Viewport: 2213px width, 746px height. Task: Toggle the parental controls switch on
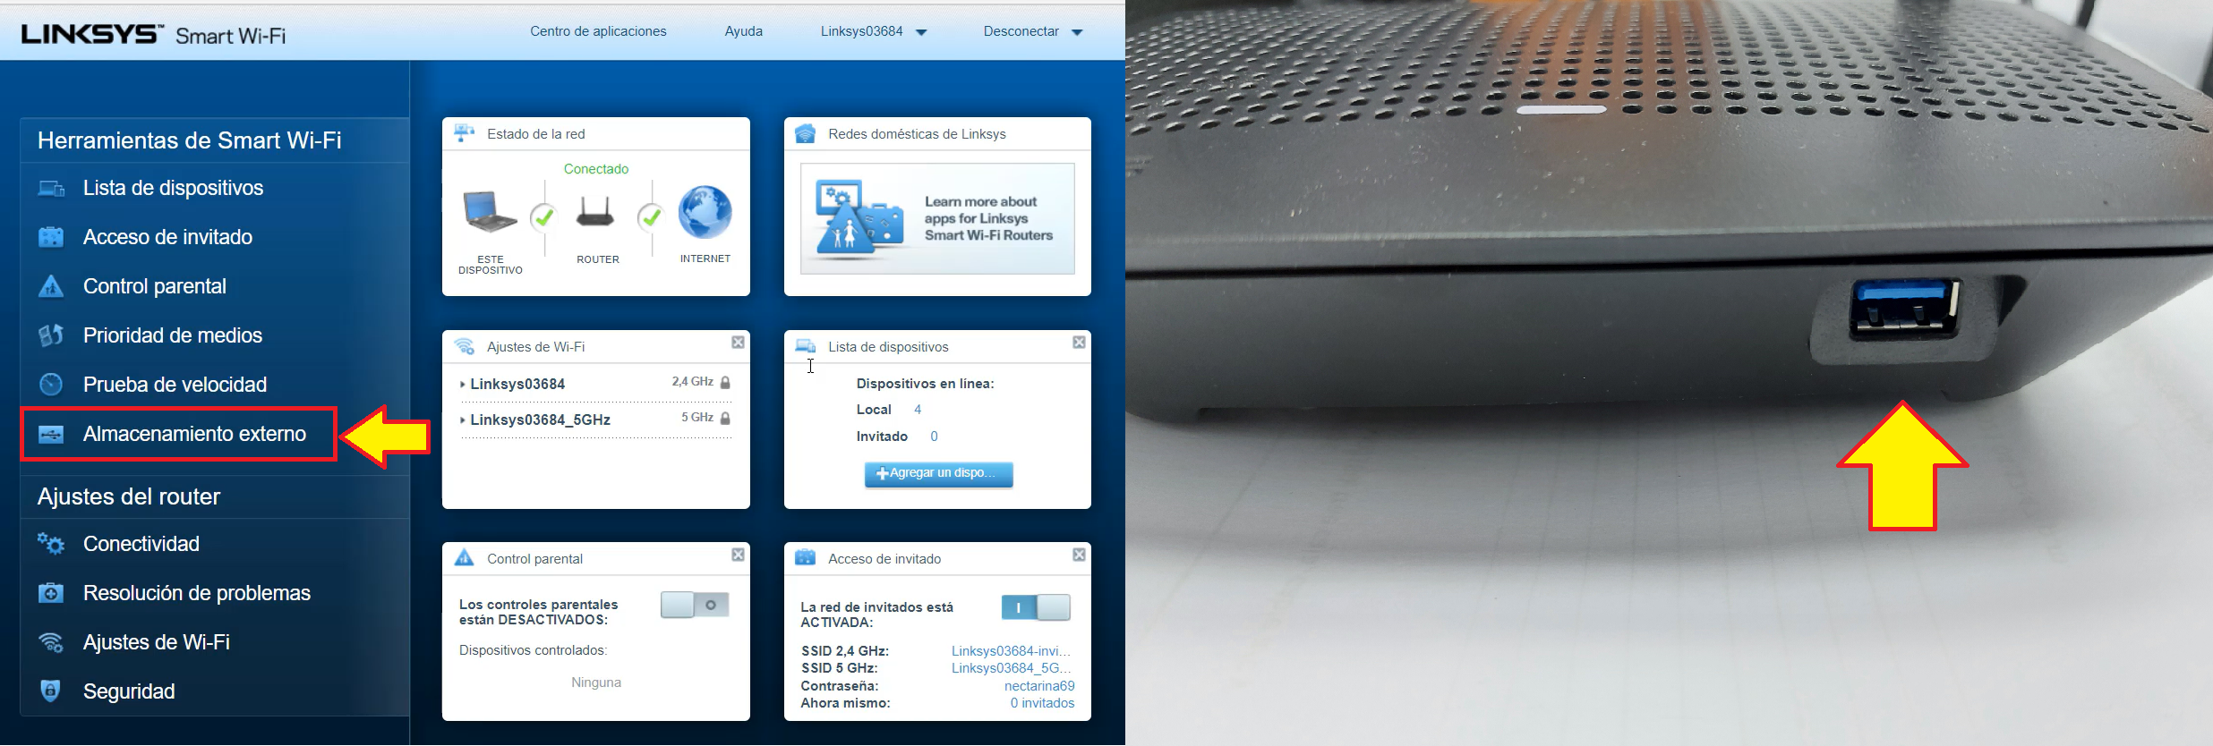(x=694, y=605)
